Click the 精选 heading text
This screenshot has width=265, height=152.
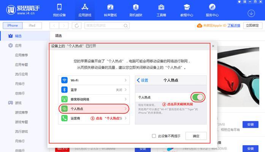tap(59, 36)
